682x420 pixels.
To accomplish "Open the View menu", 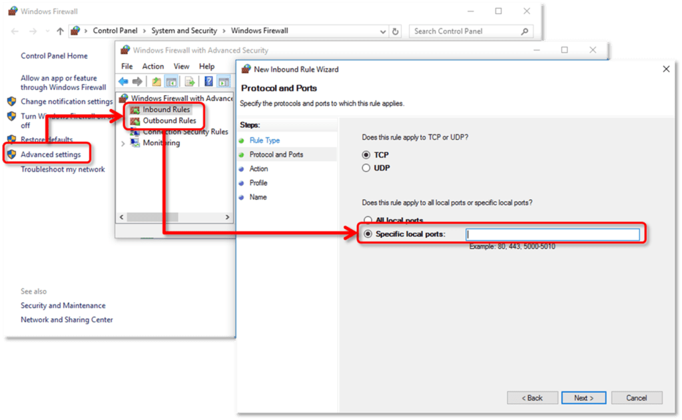I will 181,67.
